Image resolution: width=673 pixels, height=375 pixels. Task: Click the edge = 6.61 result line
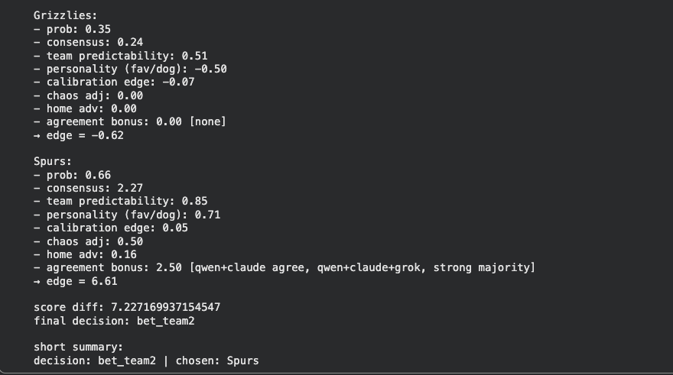[75, 281]
